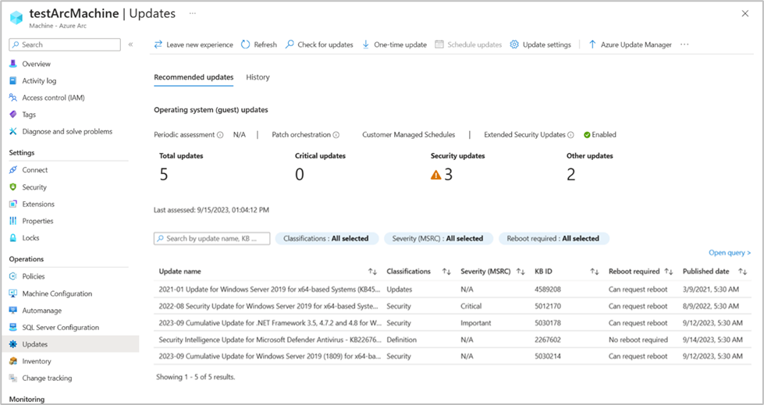This screenshot has height=405, width=764.
Task: Open the ellipsis next to page title
Action: [x=193, y=13]
